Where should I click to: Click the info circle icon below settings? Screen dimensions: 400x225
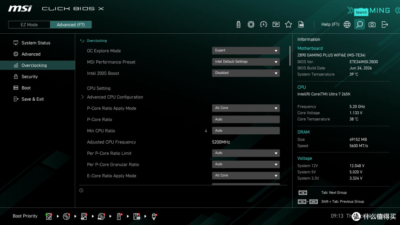81,190
